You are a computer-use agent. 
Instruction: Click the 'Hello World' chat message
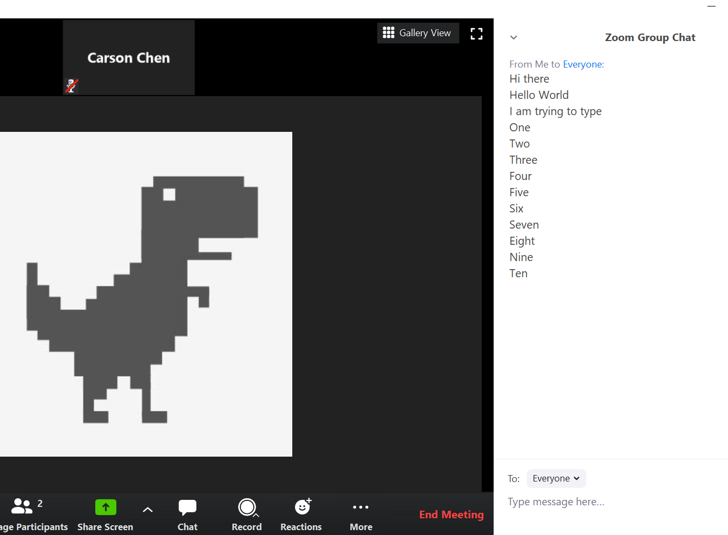(x=539, y=95)
